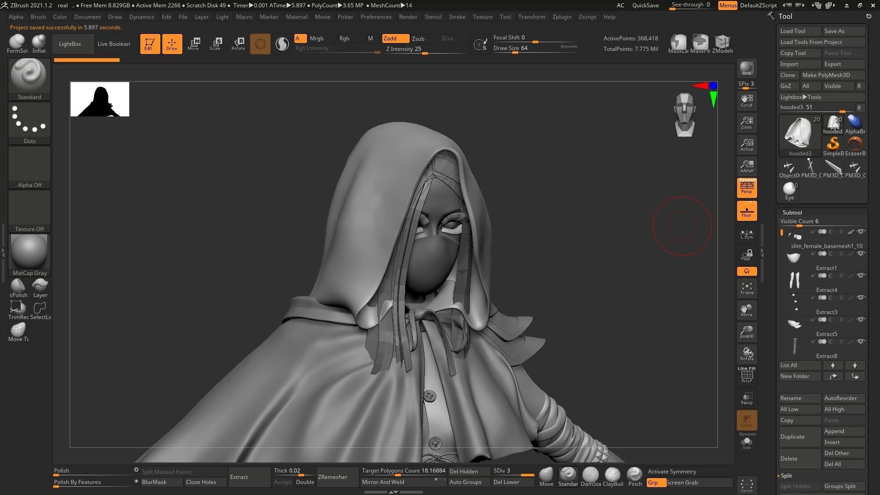Click the ZRemesher button

pos(338,477)
